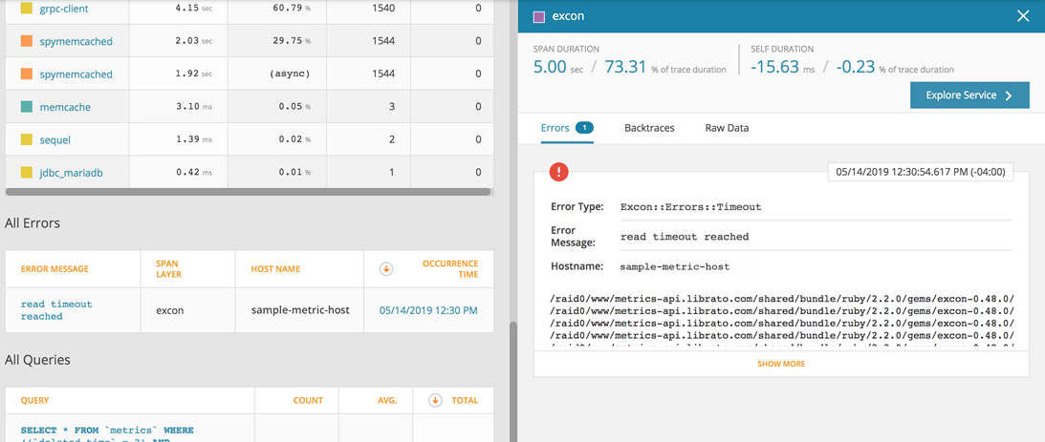The image size is (1045, 442).
Task: Click the horizontal scrollbar under layers table
Action: click(x=249, y=192)
